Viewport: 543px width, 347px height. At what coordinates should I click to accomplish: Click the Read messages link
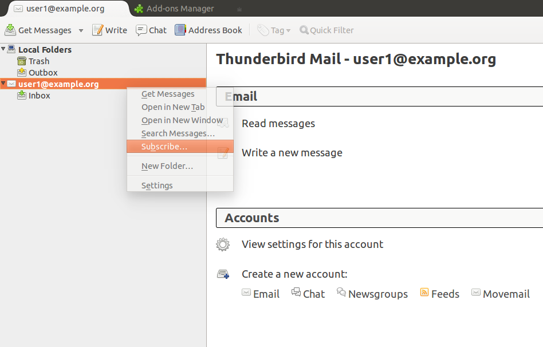tap(278, 123)
